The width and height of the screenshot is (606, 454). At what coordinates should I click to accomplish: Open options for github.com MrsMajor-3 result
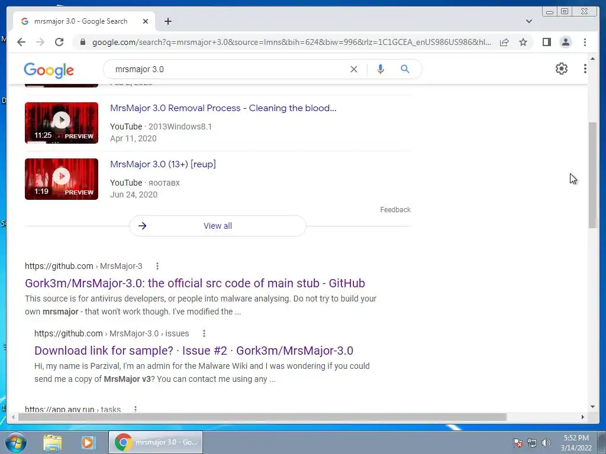157,266
